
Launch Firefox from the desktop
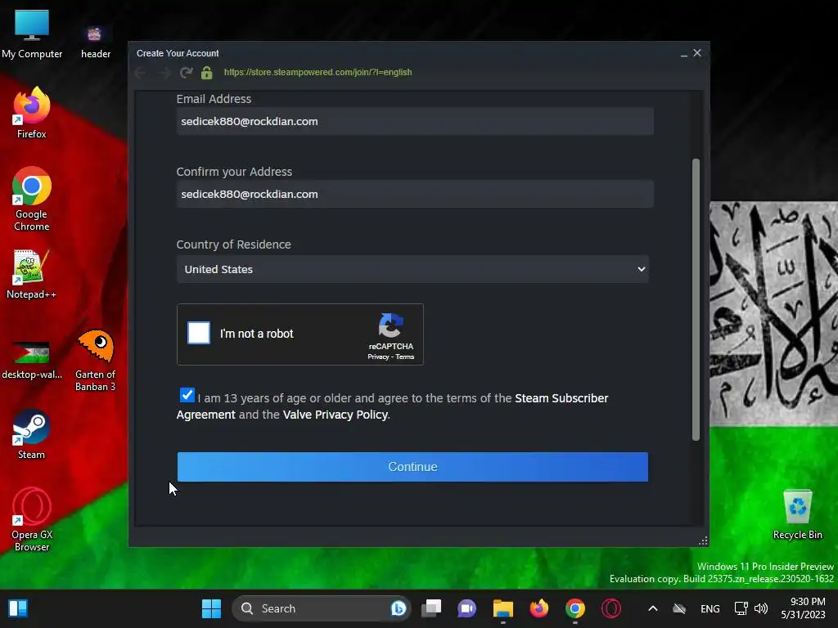tap(32, 113)
